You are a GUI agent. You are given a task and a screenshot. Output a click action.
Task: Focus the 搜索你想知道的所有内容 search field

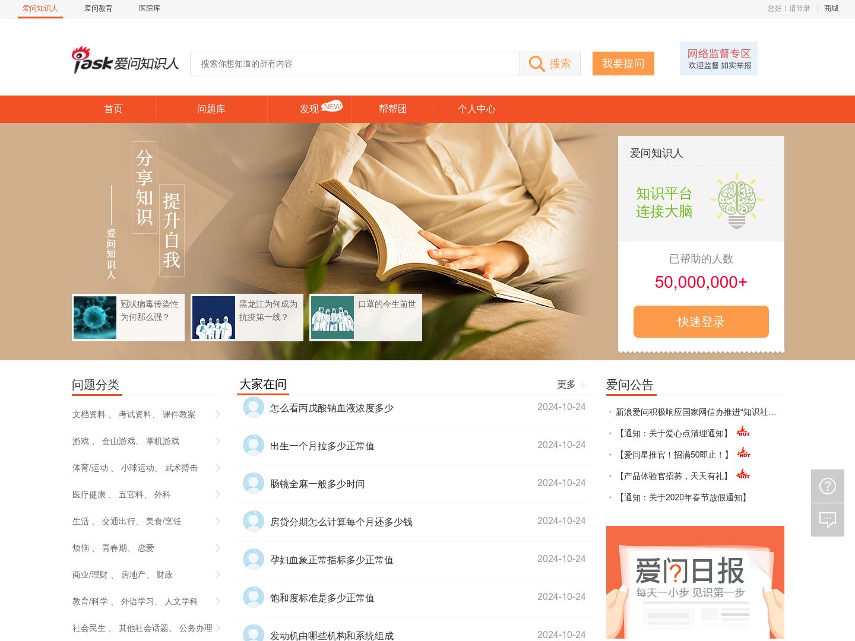355,64
